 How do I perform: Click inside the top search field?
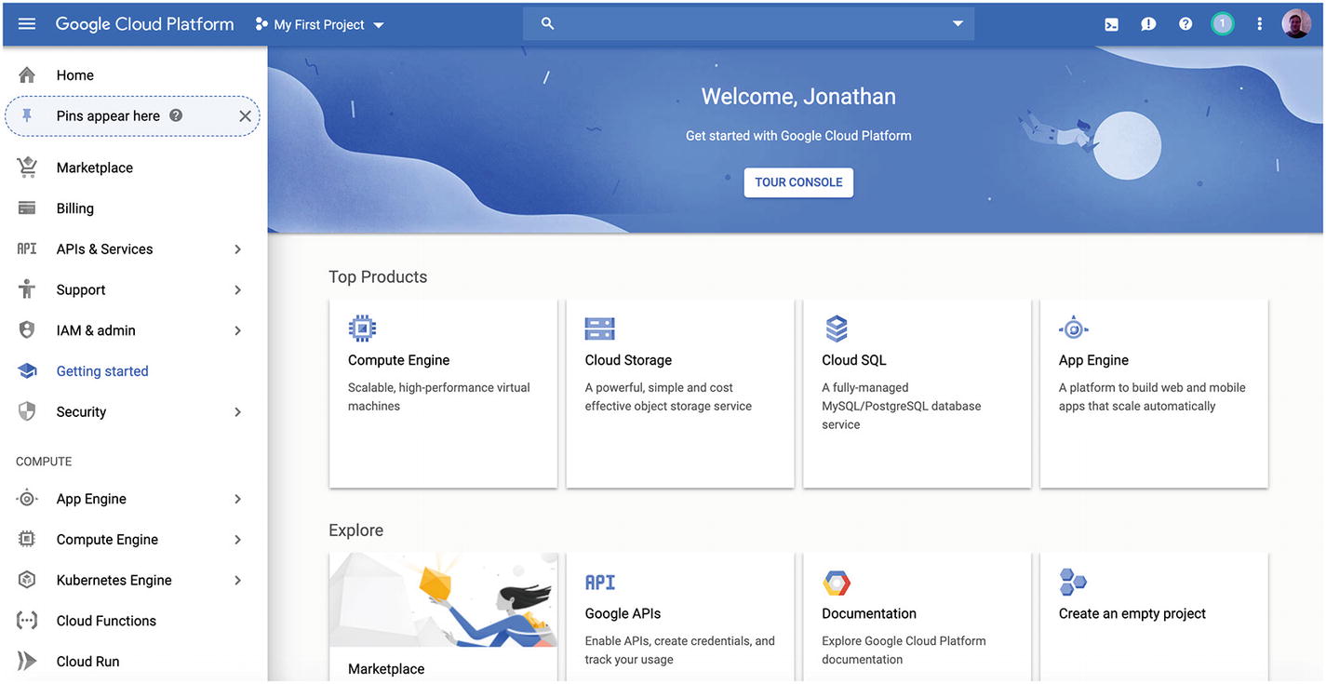(749, 24)
